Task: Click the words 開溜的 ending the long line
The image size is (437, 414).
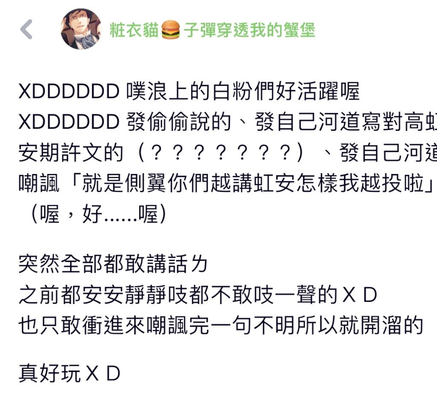Action: click(x=392, y=325)
